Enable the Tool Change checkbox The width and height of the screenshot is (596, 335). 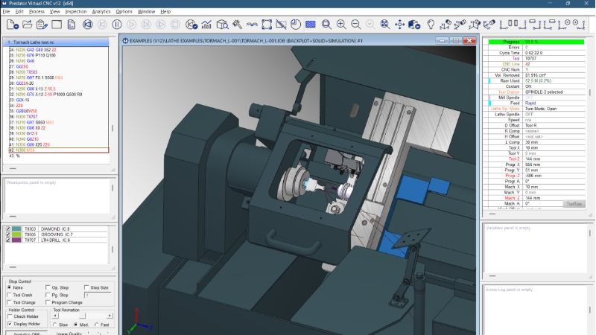tap(10, 302)
